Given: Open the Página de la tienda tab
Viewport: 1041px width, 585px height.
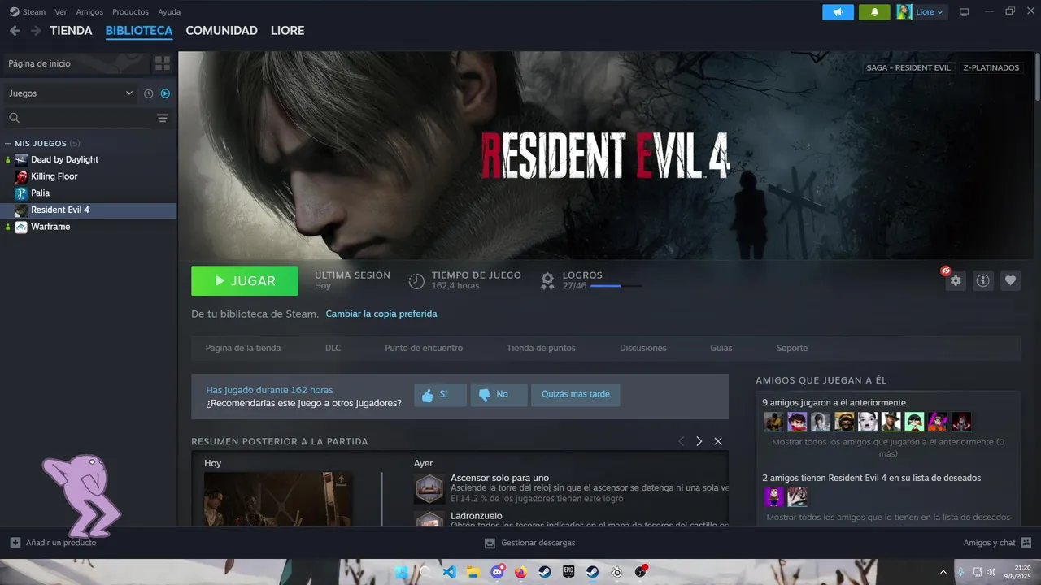Looking at the screenshot, I should tap(243, 348).
